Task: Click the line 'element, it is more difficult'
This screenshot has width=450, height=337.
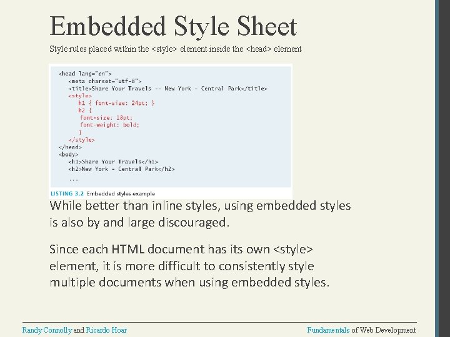Action: [182, 266]
